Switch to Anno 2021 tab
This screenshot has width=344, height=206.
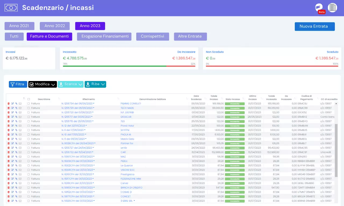coord(19,26)
